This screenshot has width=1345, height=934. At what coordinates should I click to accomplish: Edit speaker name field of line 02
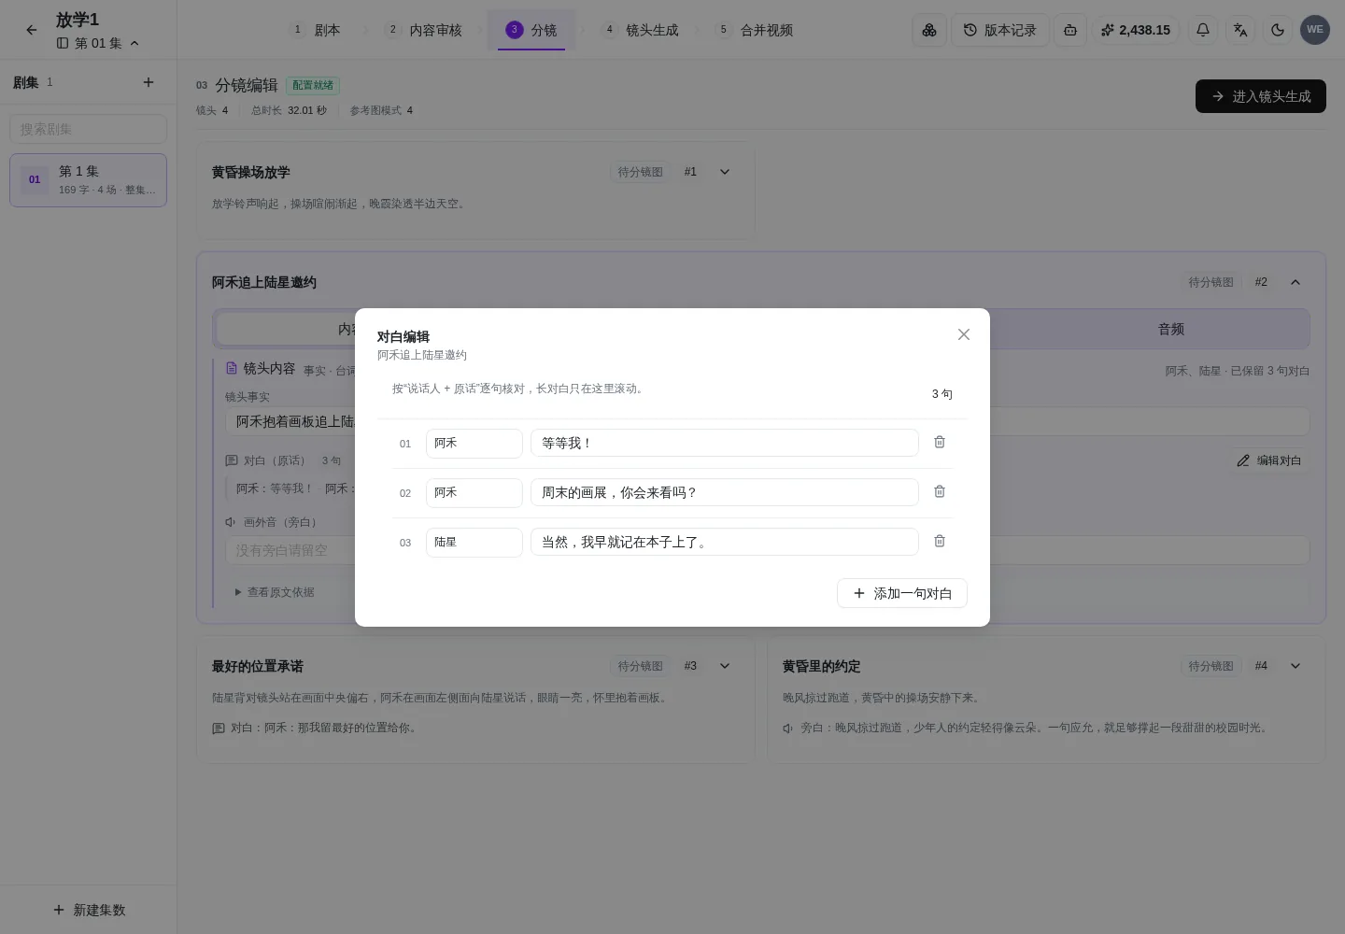point(474,492)
